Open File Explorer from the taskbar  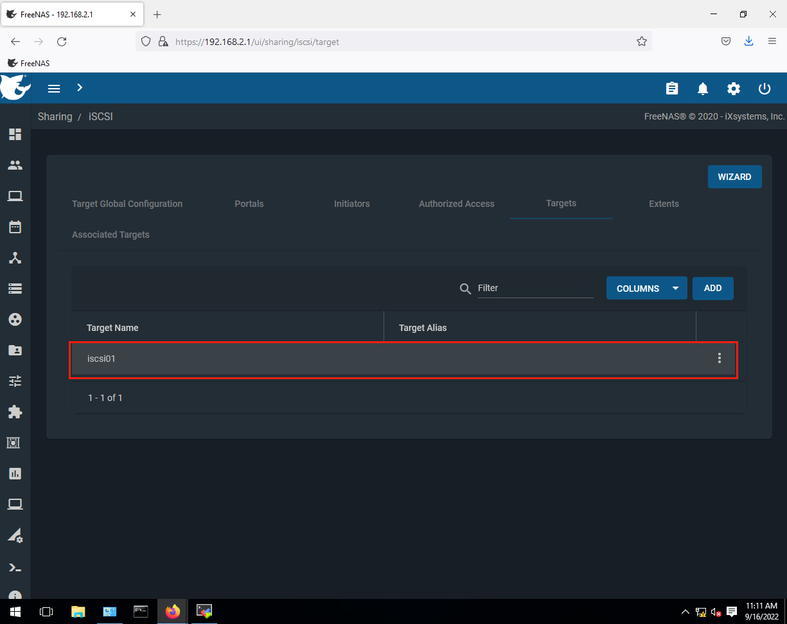click(x=78, y=611)
